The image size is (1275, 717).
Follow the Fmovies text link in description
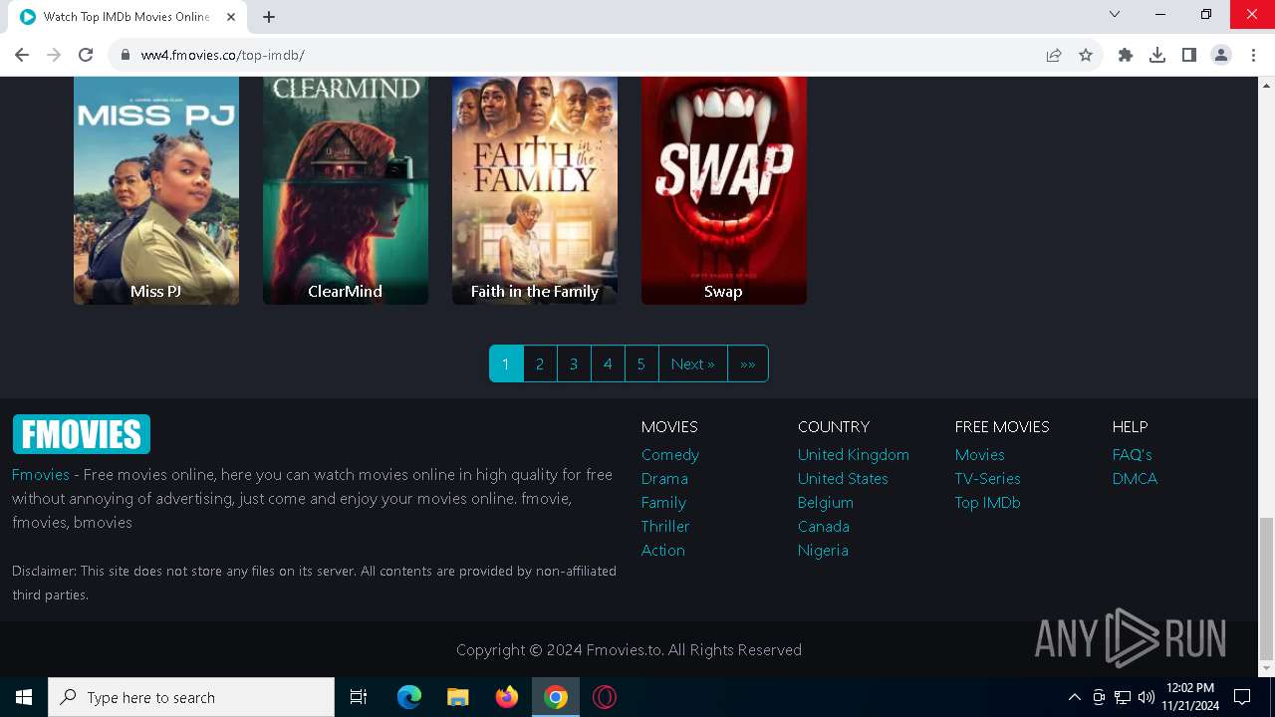41,474
